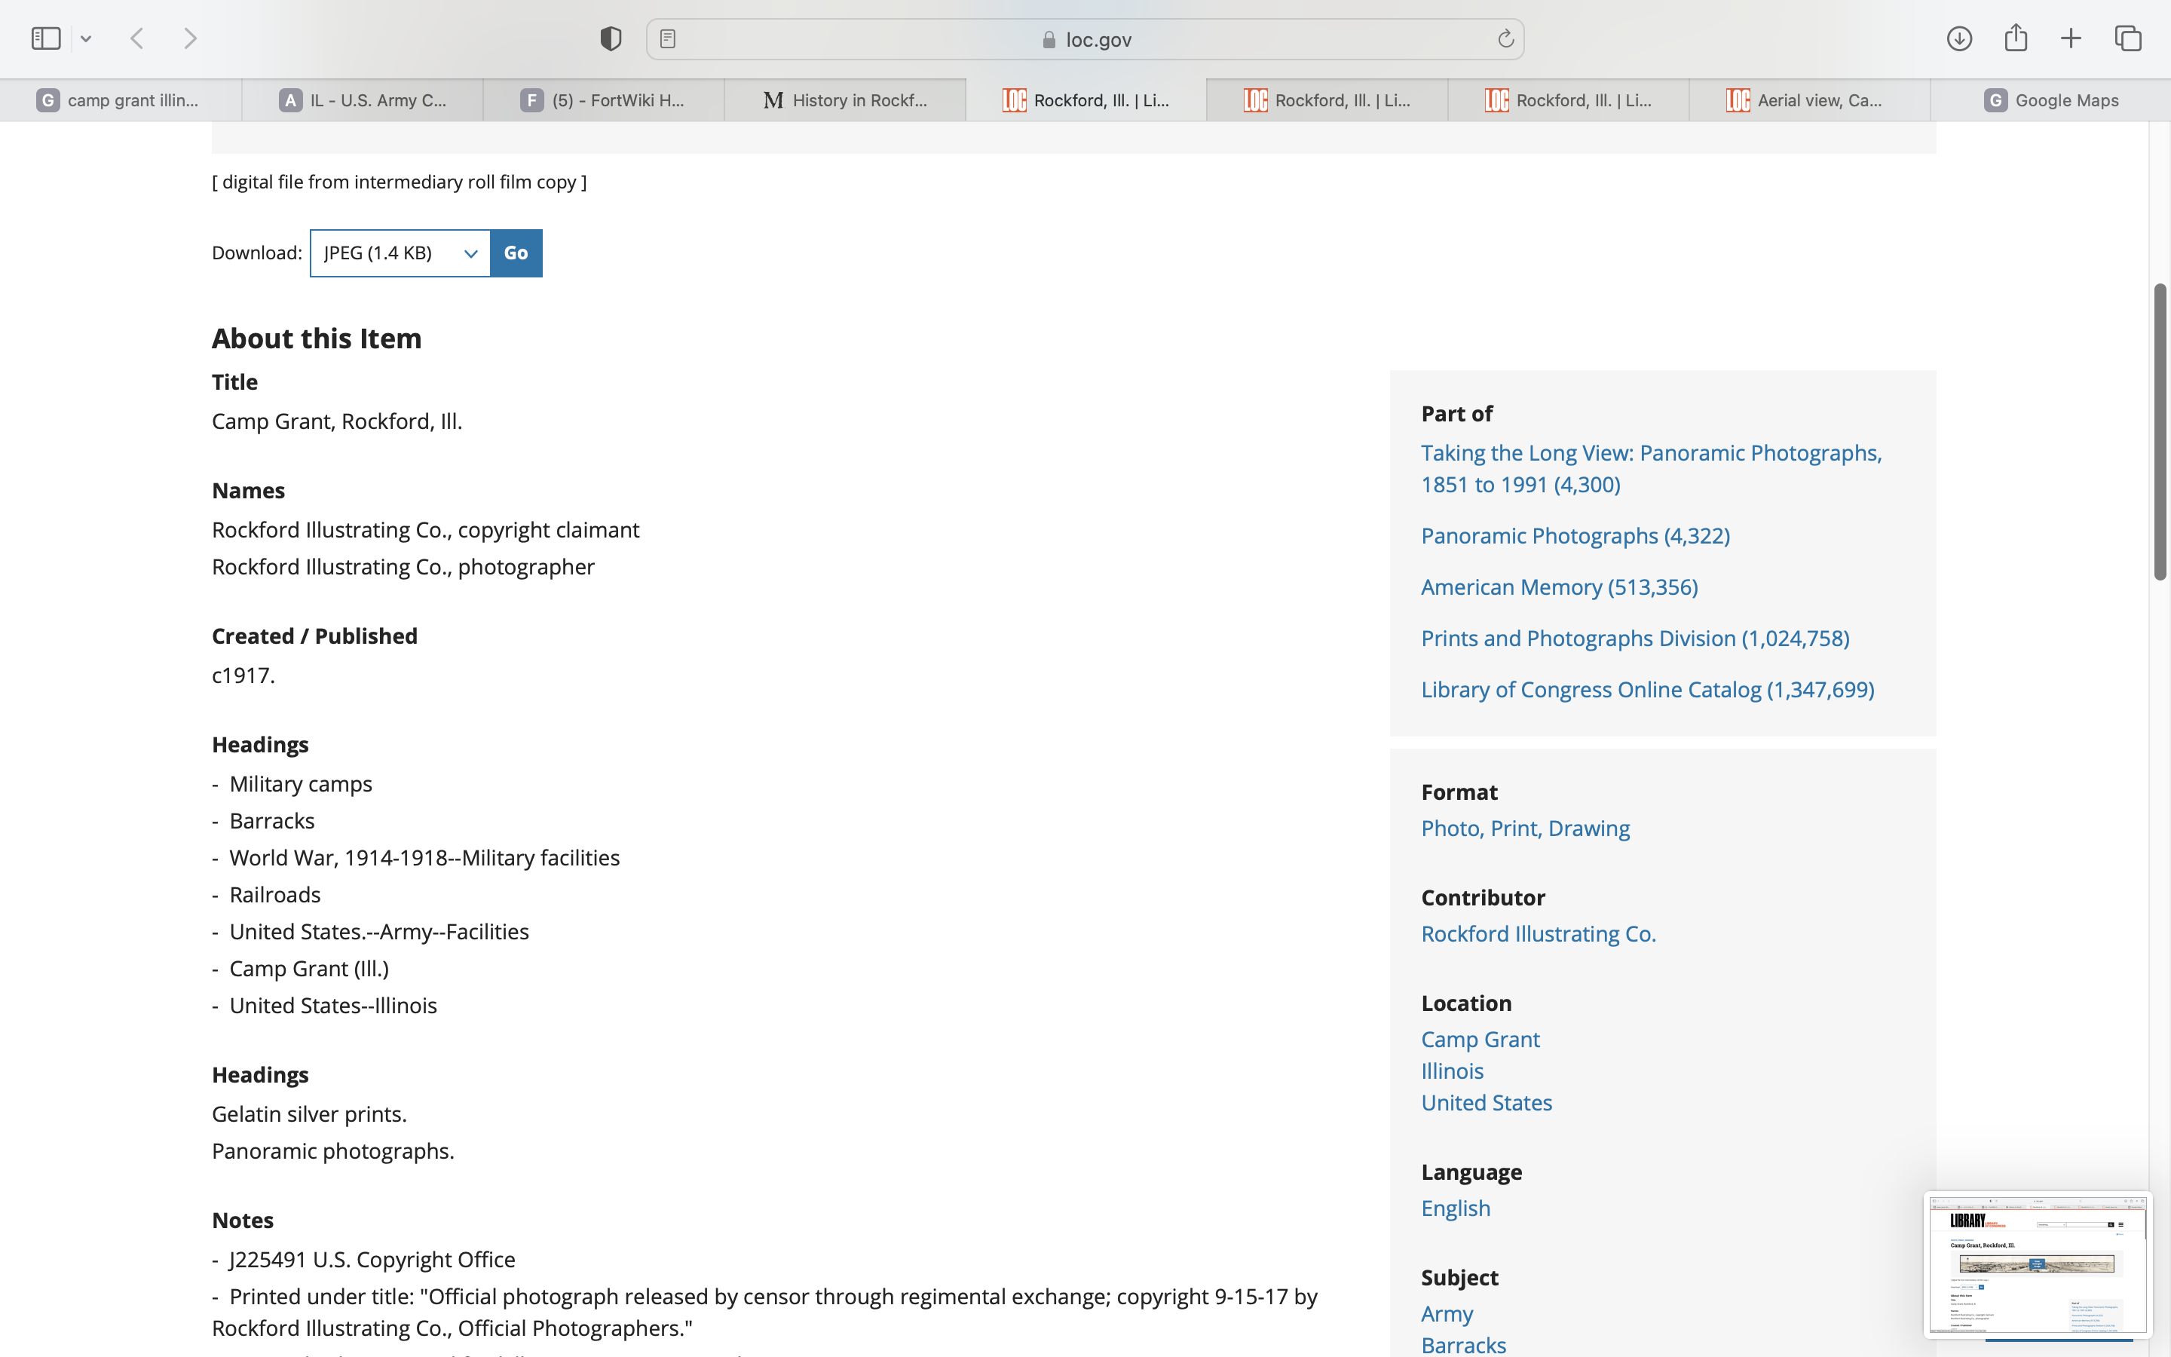Click the Camp Grant location link
The image size is (2171, 1357).
coord(1481,1040)
